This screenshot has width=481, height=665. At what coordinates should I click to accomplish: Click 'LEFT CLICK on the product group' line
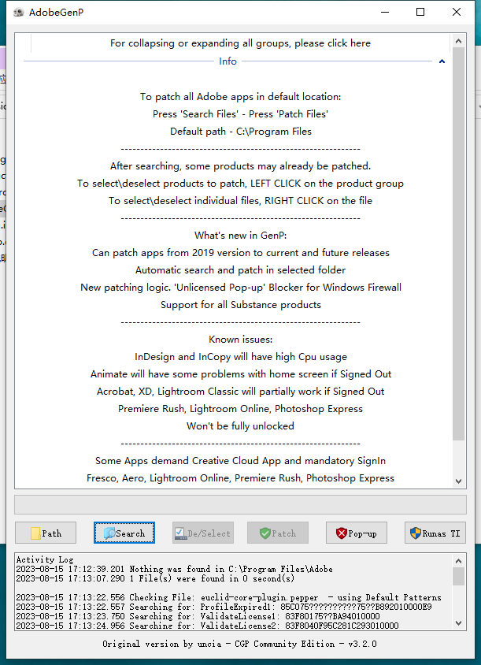pyautogui.click(x=240, y=184)
